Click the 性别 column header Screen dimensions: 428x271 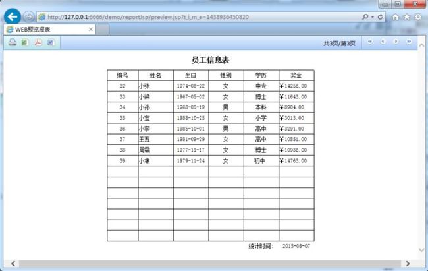point(226,75)
